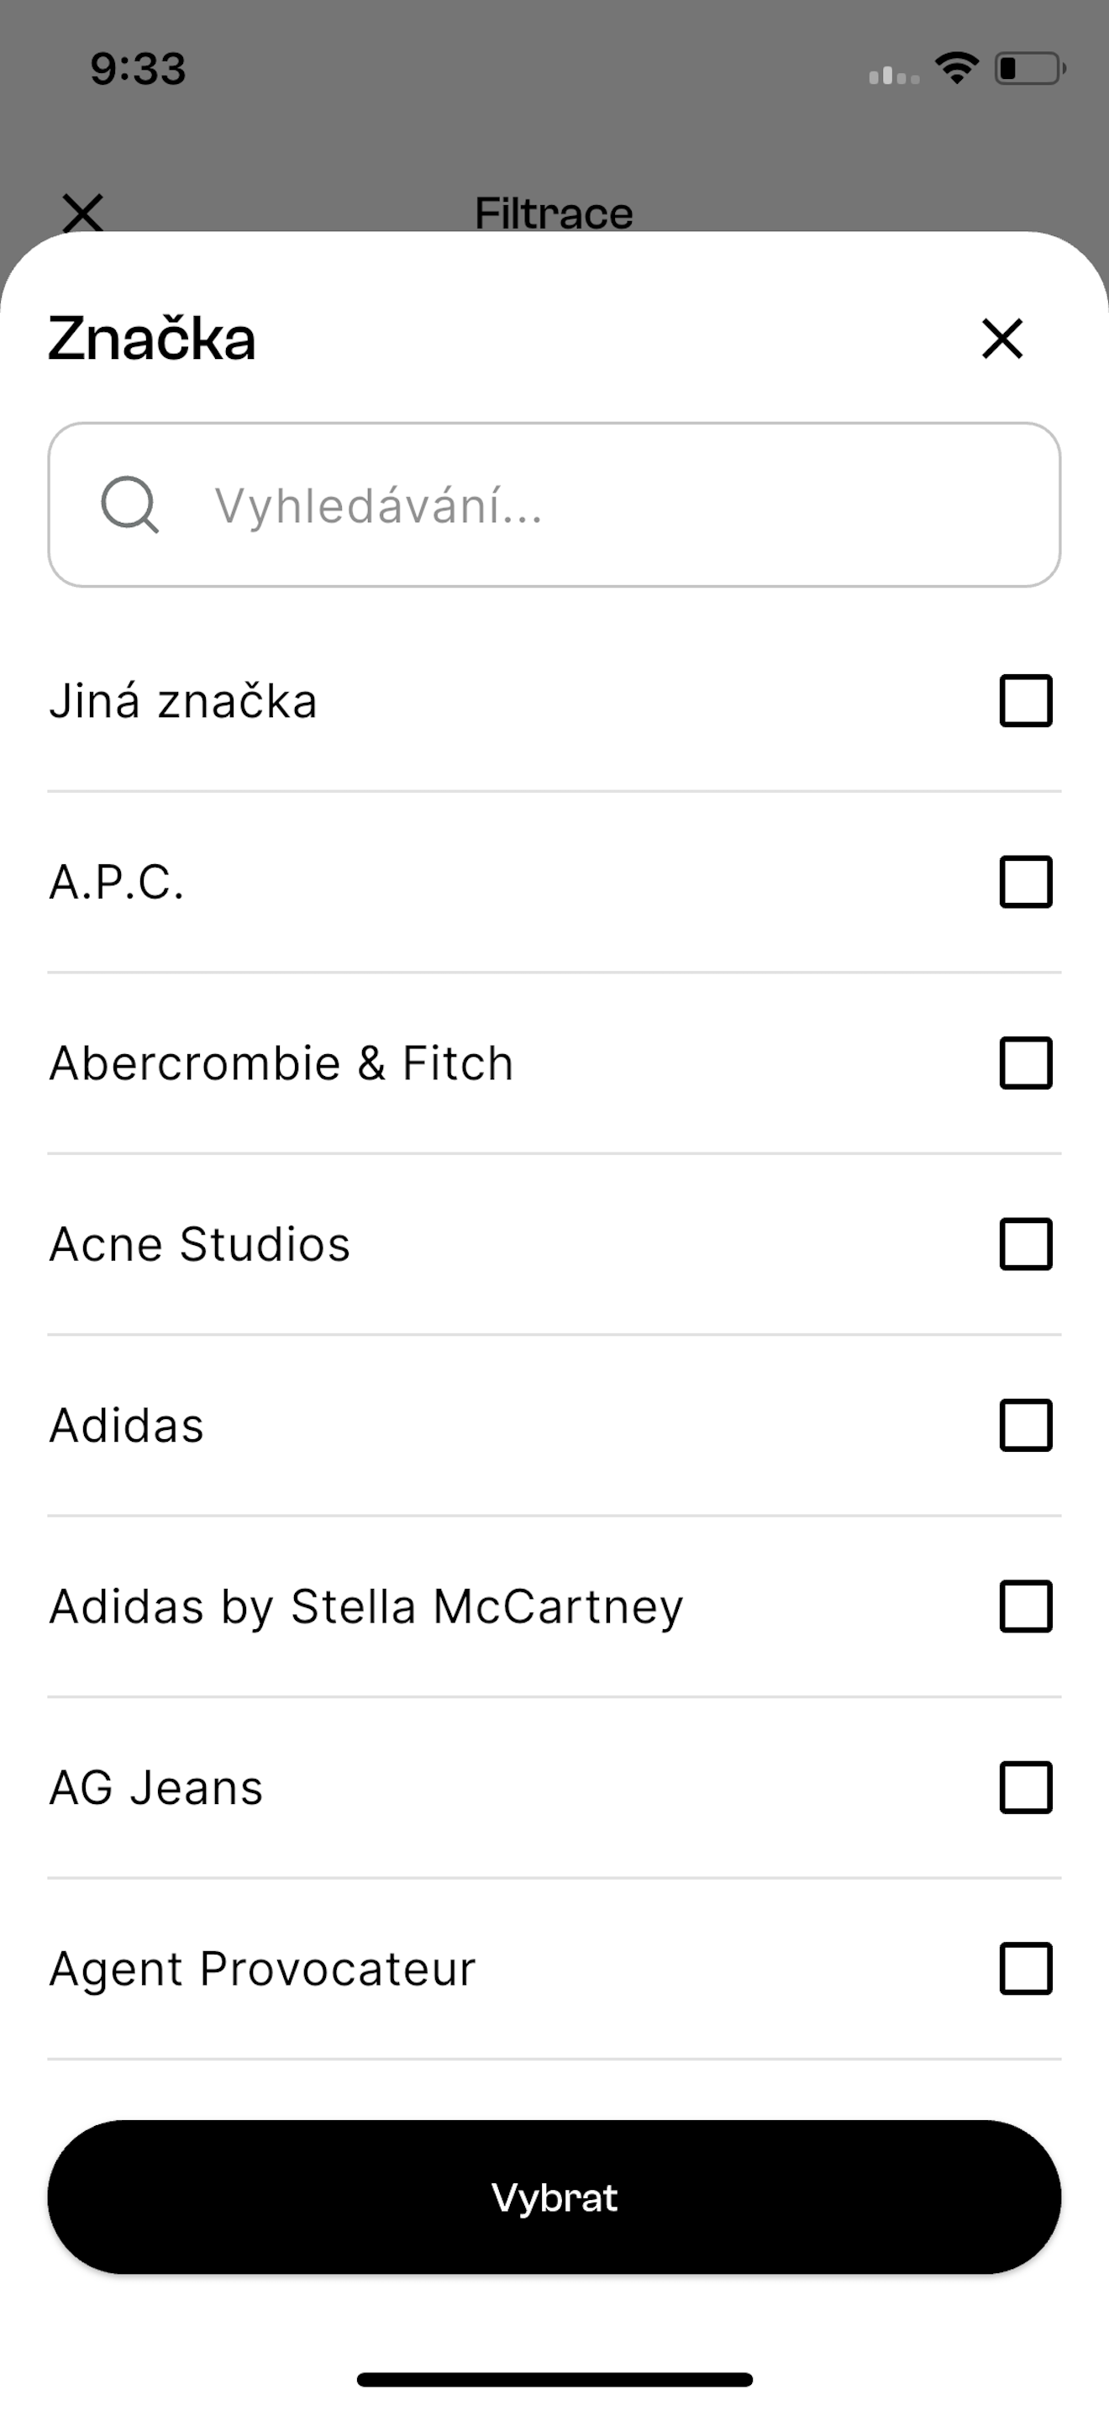Focus the Vyhledávání search field

pyautogui.click(x=554, y=504)
